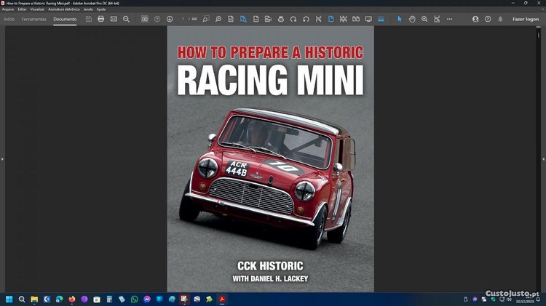546x306 pixels.
Task: Click the Fazer logon button
Action: pyautogui.click(x=526, y=19)
